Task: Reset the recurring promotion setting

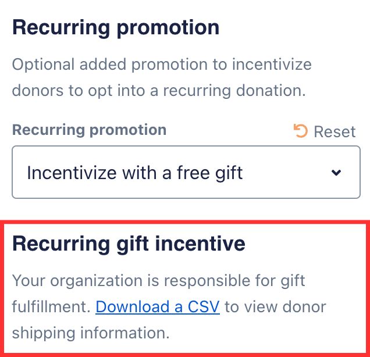Action: point(326,131)
